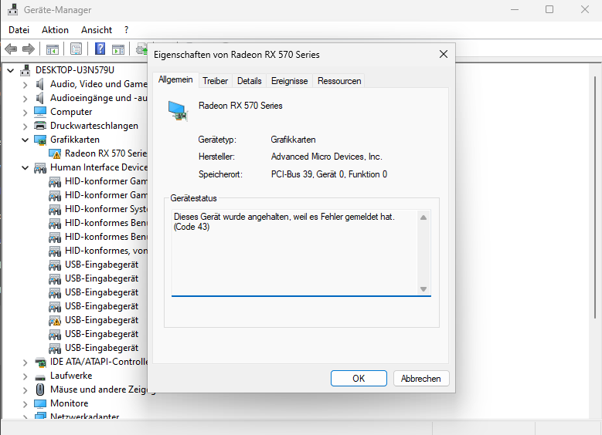The height and width of the screenshot is (435, 602).
Task: Click the graphics card icon in properties dialog
Action: 178,110
